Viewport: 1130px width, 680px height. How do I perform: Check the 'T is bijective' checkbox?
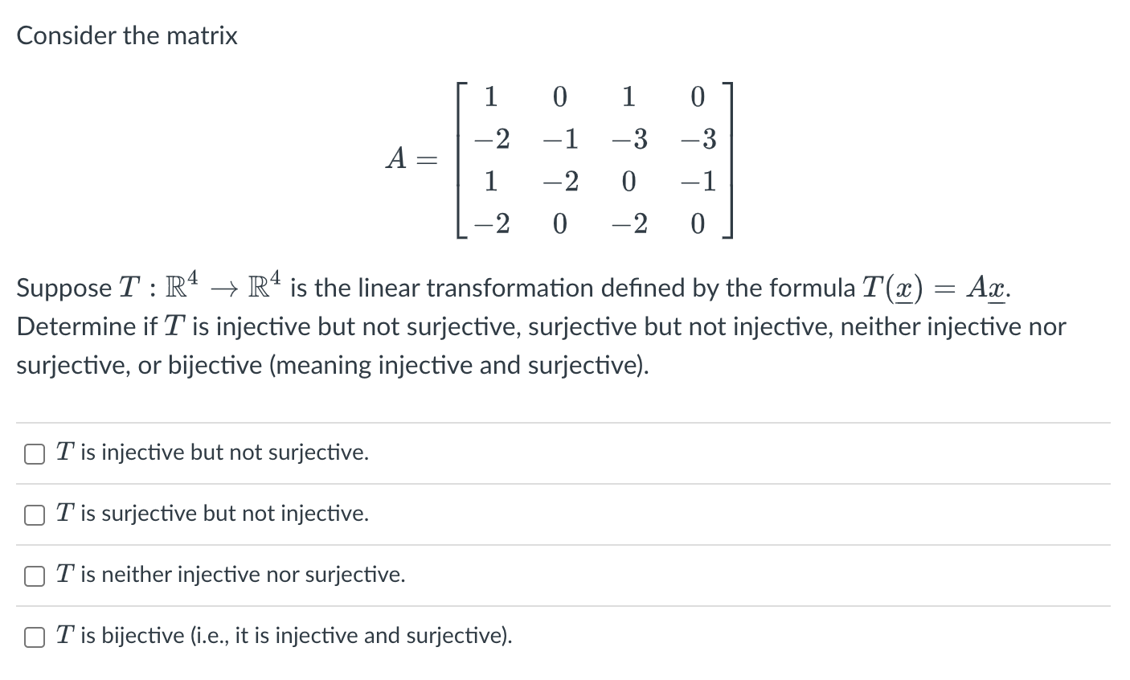(x=34, y=636)
